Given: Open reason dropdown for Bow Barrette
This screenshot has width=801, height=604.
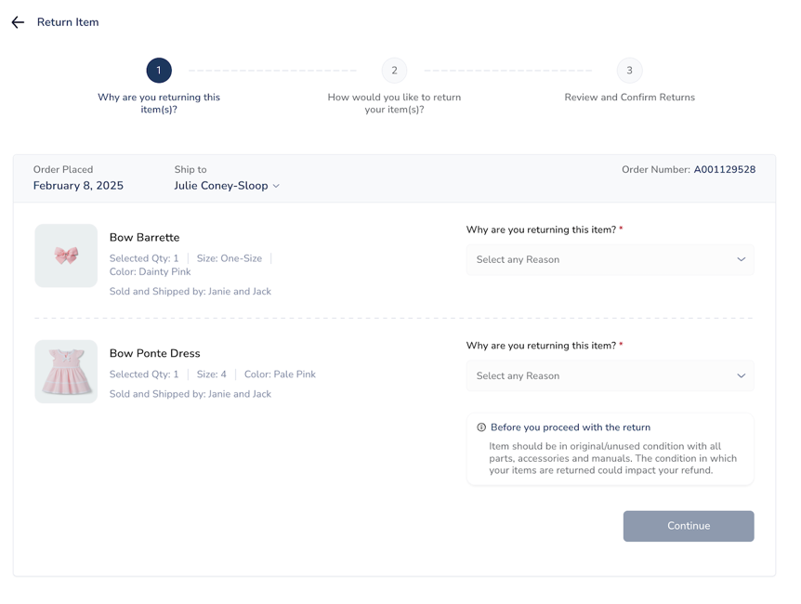Looking at the screenshot, I should pos(610,259).
